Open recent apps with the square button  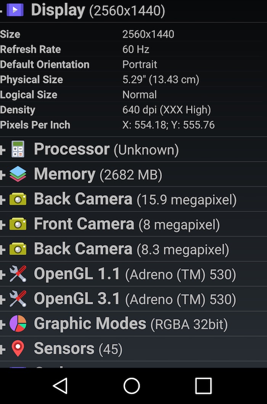click(x=203, y=387)
